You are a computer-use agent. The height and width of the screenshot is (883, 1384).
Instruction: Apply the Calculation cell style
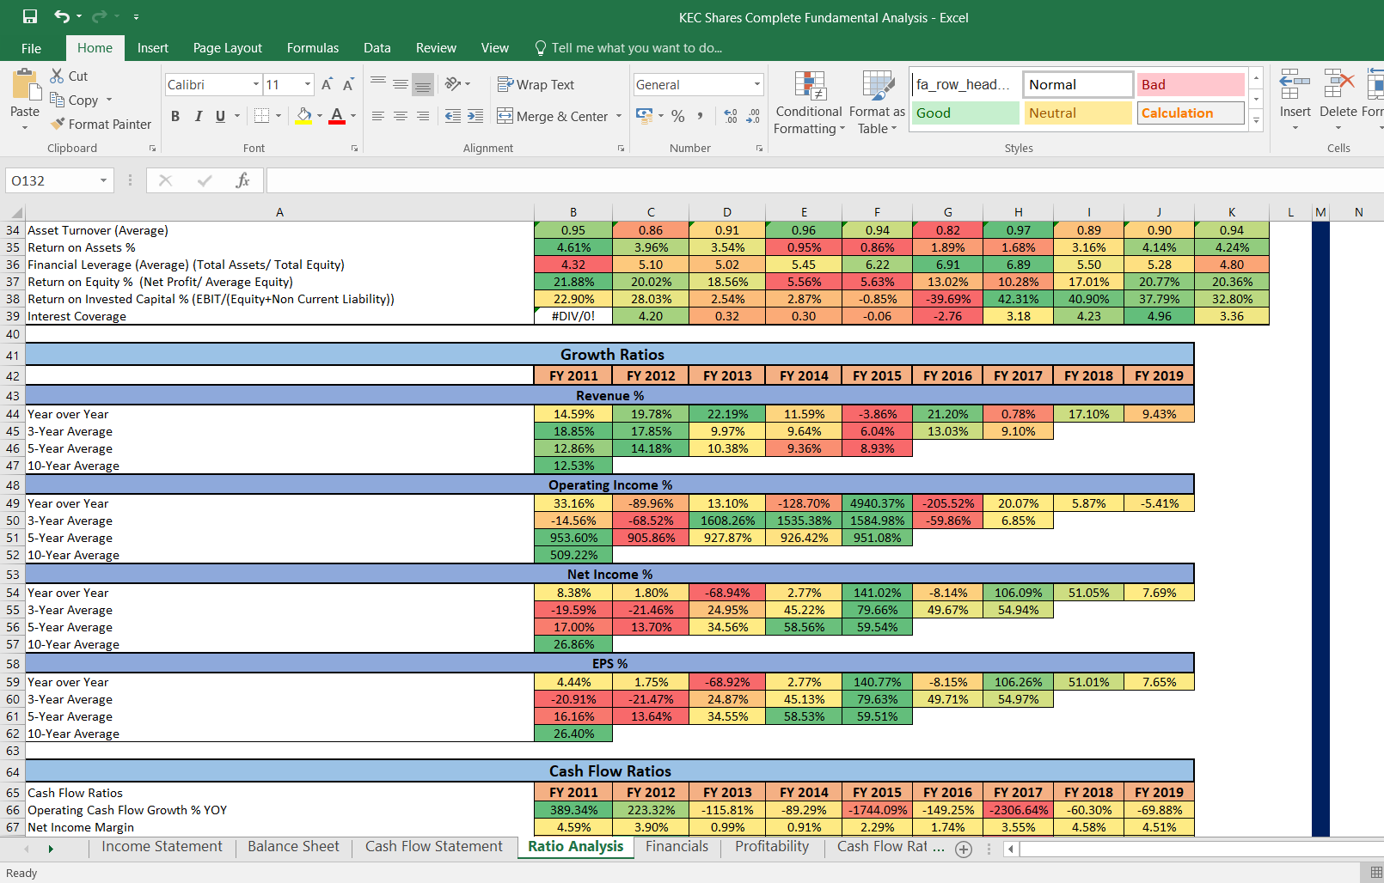point(1191,113)
